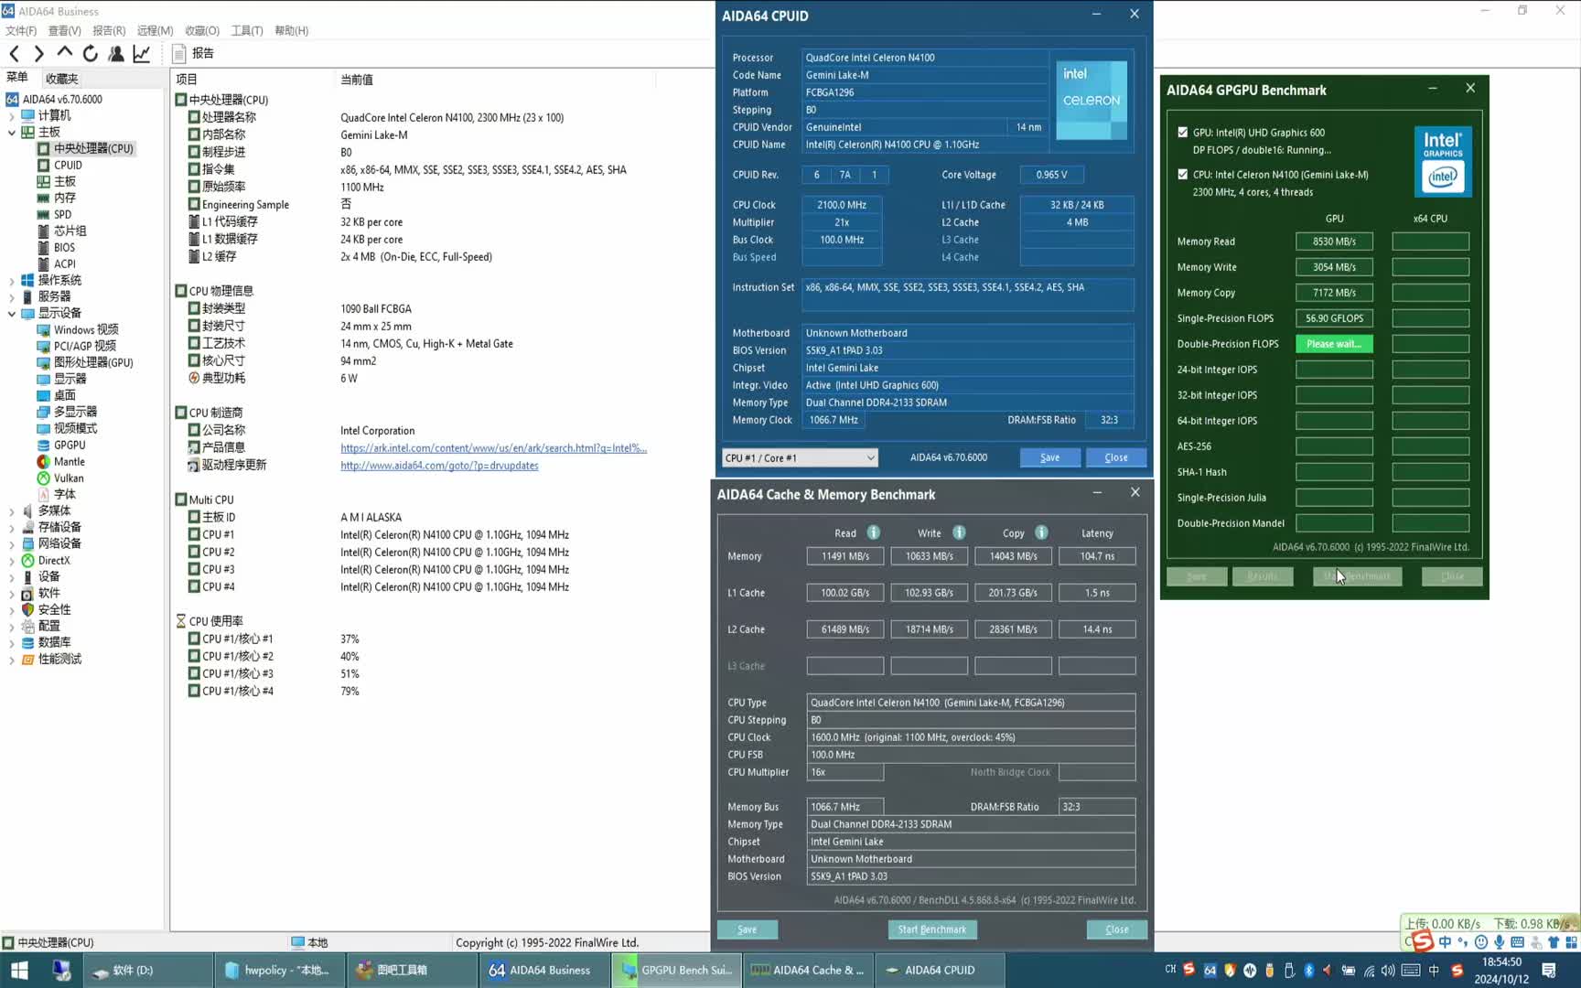Uncheck GPU Intel UHD Graphics 600 checkbox

(1183, 133)
